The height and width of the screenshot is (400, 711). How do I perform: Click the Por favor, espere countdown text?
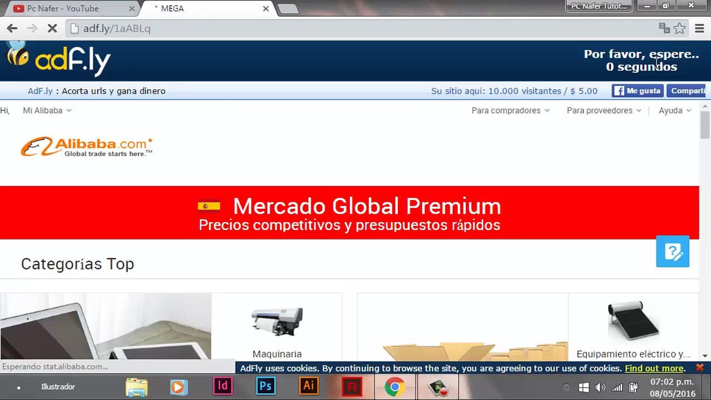click(642, 61)
